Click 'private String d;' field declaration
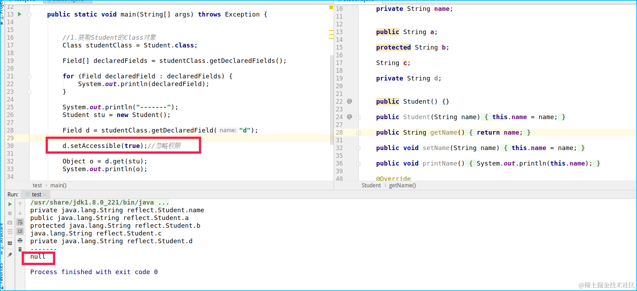Viewport: 637px width, 291px height. tap(408, 78)
